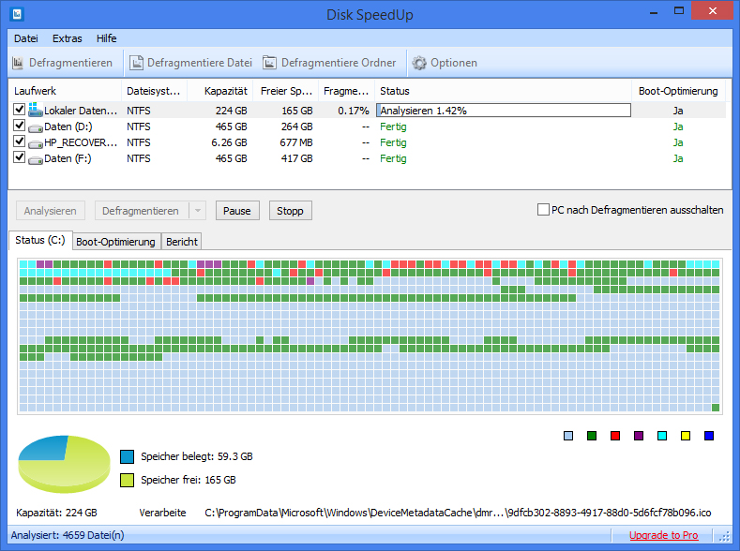This screenshot has width=740, height=551.
Task: Click the Defragmentiere Ordner toolbar icon
Action: [269, 63]
